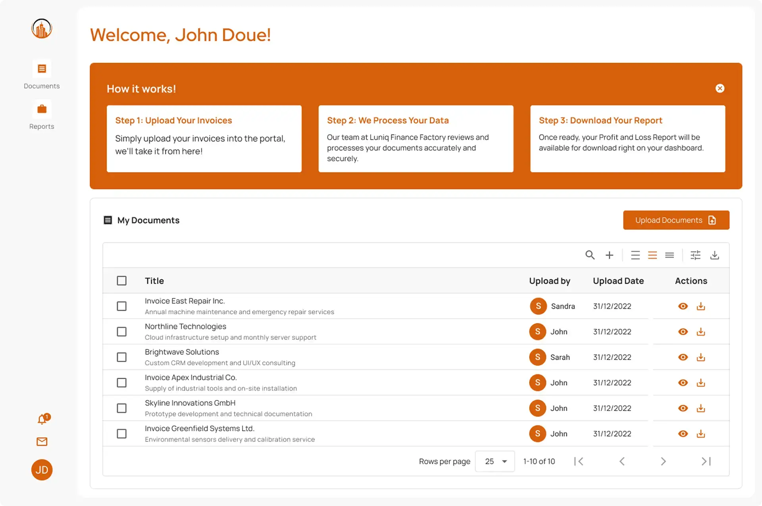This screenshot has height=506, width=762.
Task: Toggle the select-all checkbox in table header
Action: [122, 281]
